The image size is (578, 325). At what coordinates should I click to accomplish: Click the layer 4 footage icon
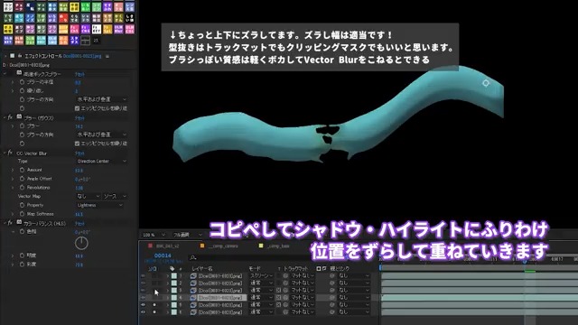coord(193,297)
